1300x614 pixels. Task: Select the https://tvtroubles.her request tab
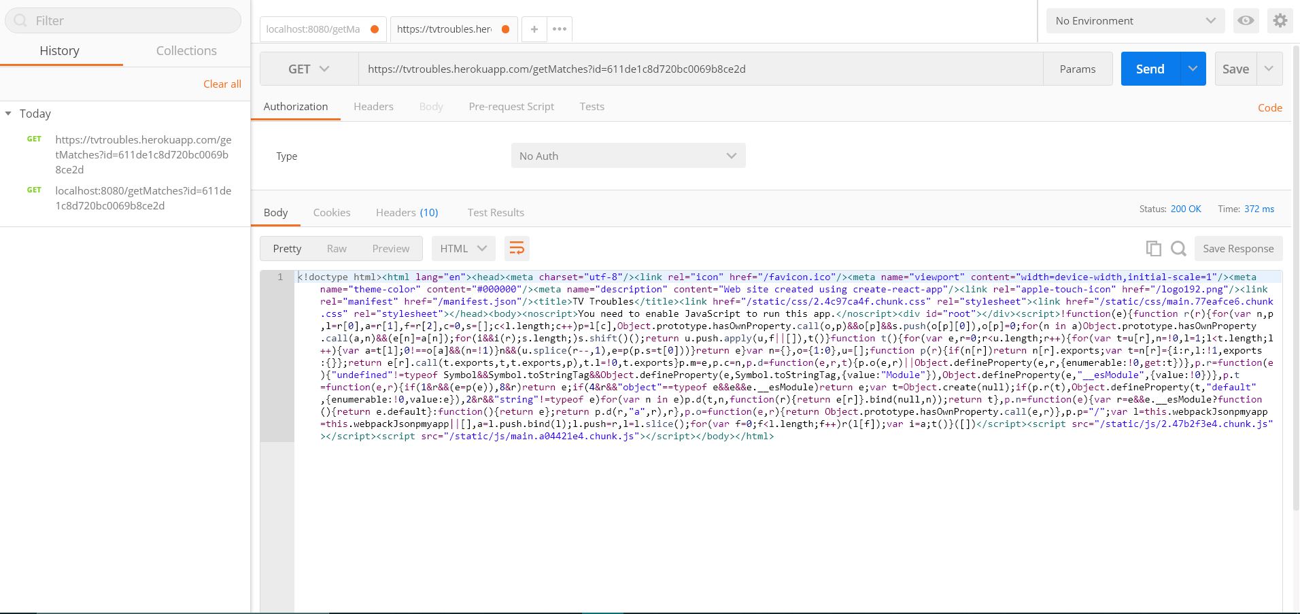[x=454, y=29]
